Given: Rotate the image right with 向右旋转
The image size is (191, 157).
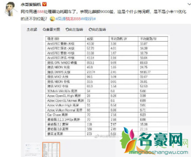Looking at the screenshot, I should (x=97, y=29).
